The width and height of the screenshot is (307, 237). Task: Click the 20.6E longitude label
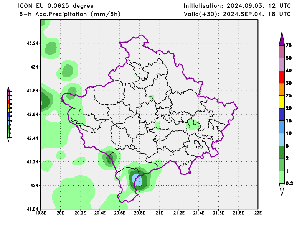coord(120,213)
